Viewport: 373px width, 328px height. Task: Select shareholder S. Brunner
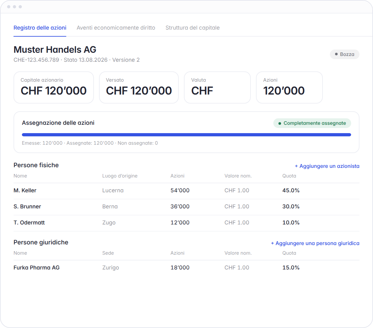[x=27, y=206]
